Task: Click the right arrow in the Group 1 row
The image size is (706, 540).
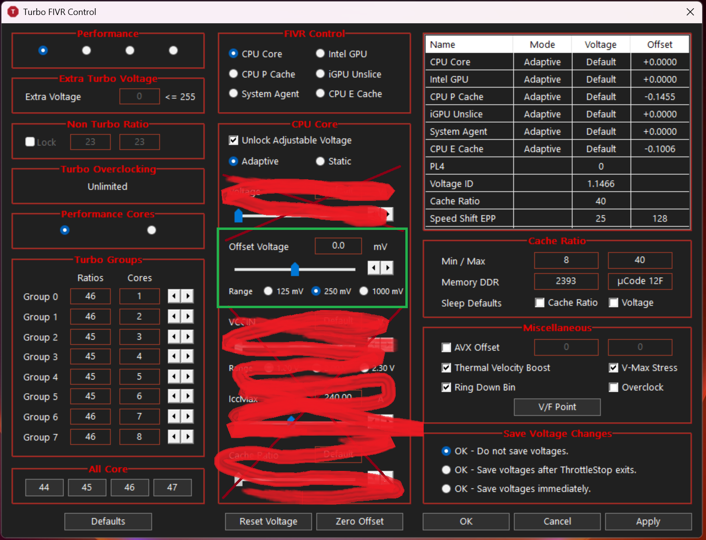Action: (x=187, y=316)
